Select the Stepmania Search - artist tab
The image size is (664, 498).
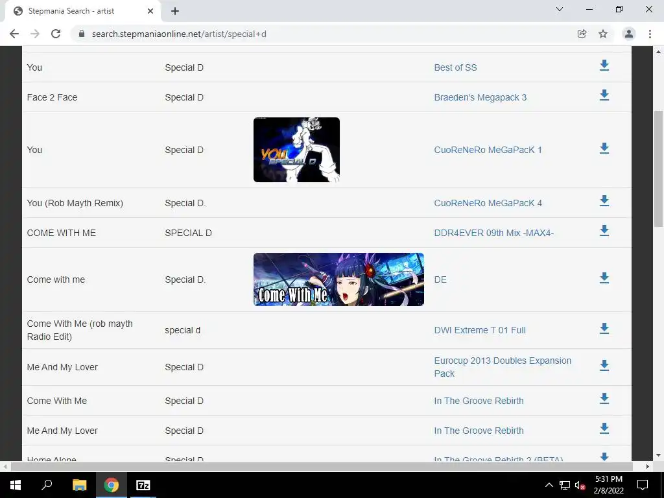[83, 11]
